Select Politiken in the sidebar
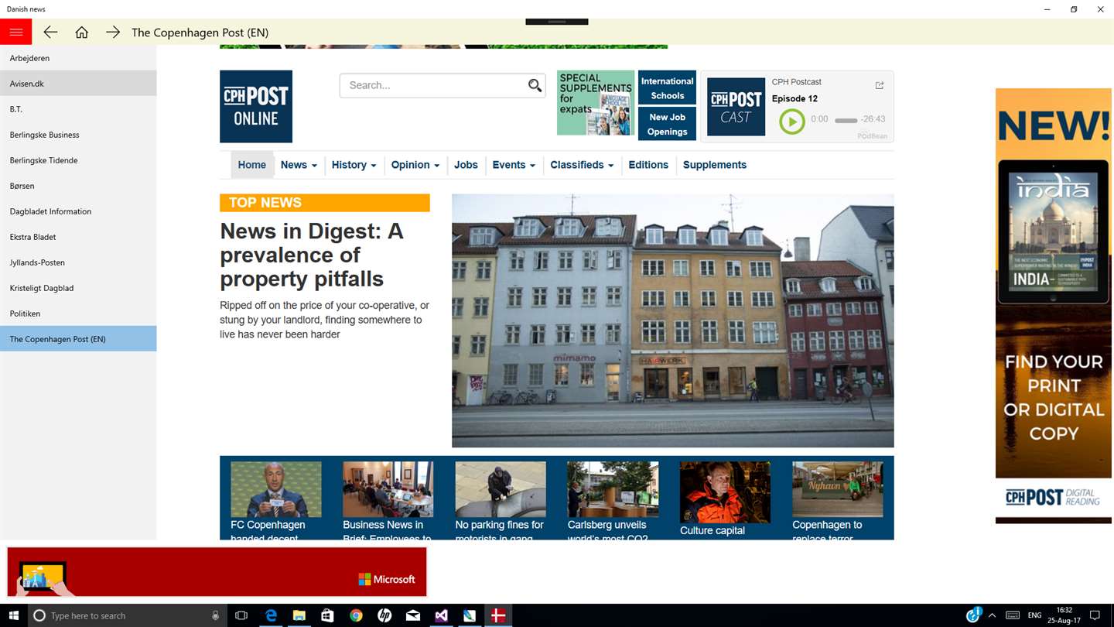The height and width of the screenshot is (627, 1114). (78, 313)
